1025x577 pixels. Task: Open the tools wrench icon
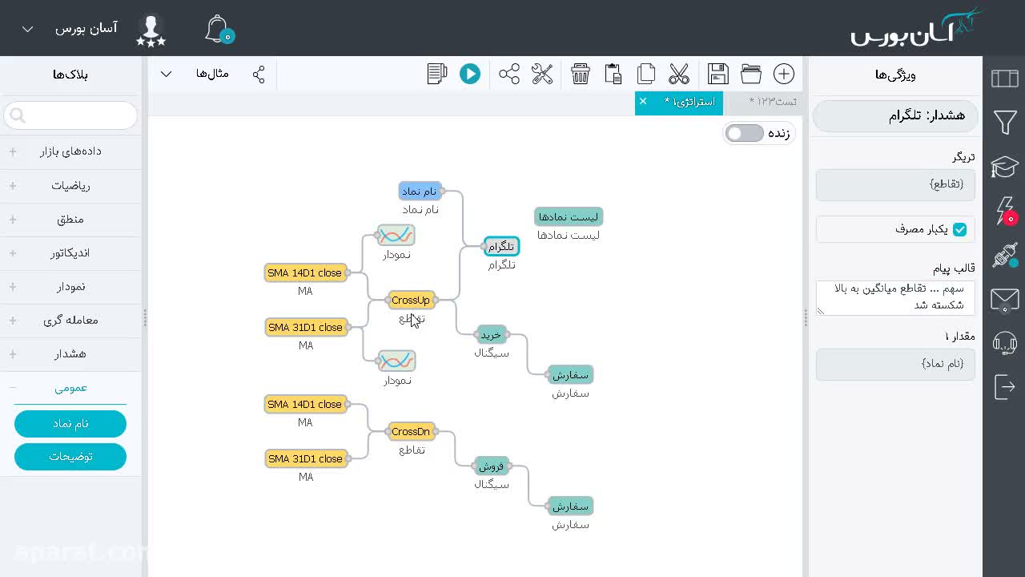click(542, 74)
